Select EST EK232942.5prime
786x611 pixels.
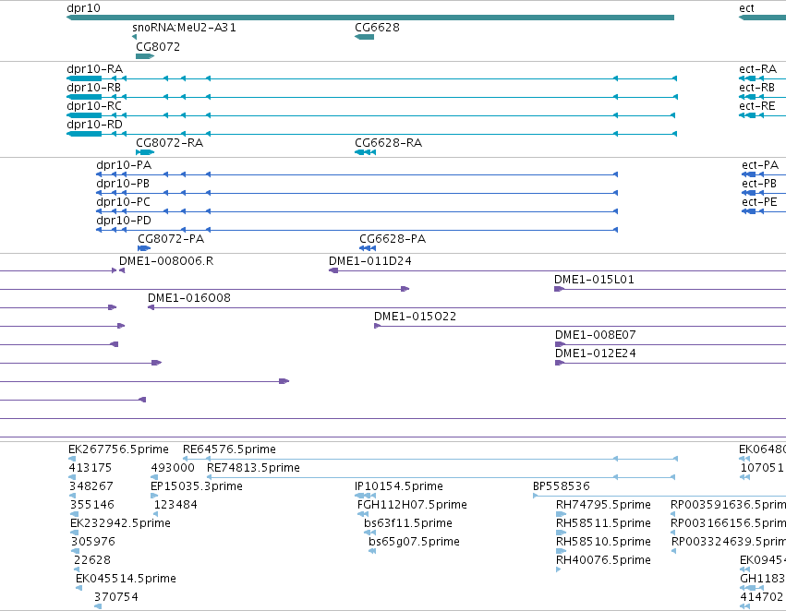point(74,533)
